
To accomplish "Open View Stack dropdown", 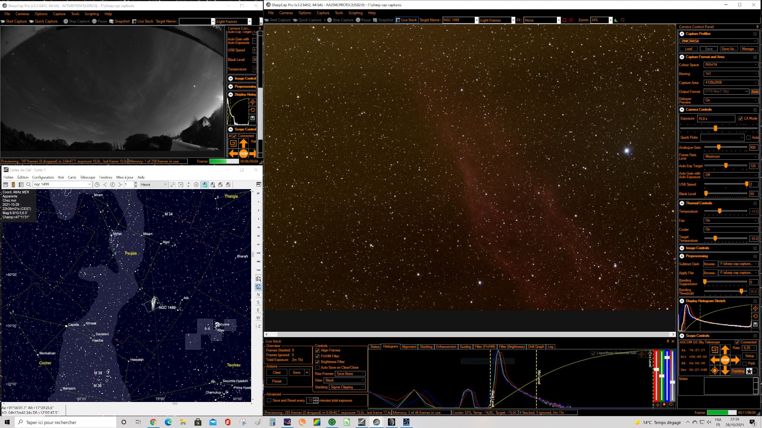I will coord(345,380).
